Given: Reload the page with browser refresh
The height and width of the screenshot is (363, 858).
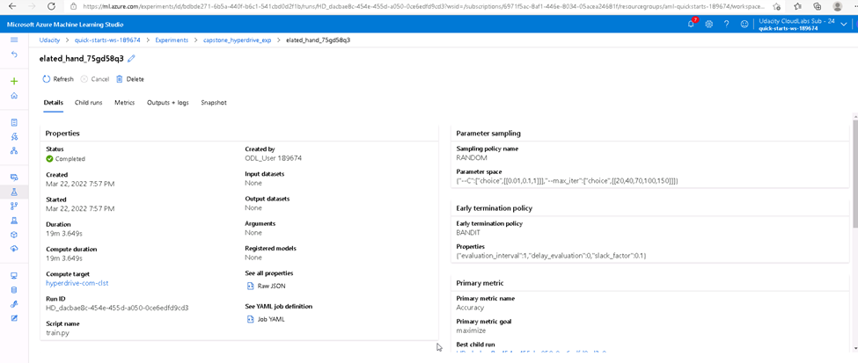Looking at the screenshot, I should pyautogui.click(x=51, y=6).
